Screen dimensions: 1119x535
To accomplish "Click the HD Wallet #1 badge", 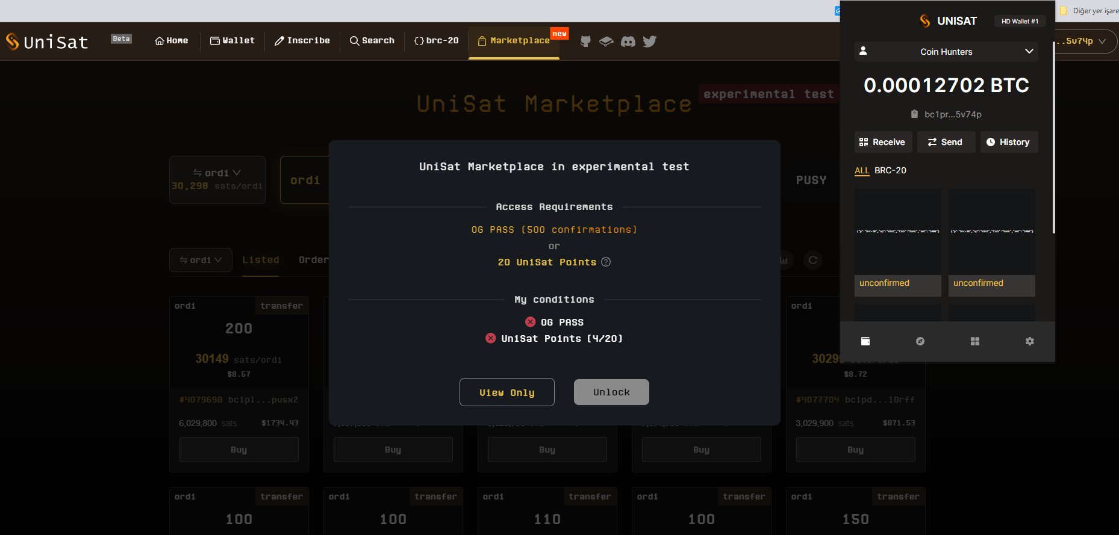I will point(1020,21).
